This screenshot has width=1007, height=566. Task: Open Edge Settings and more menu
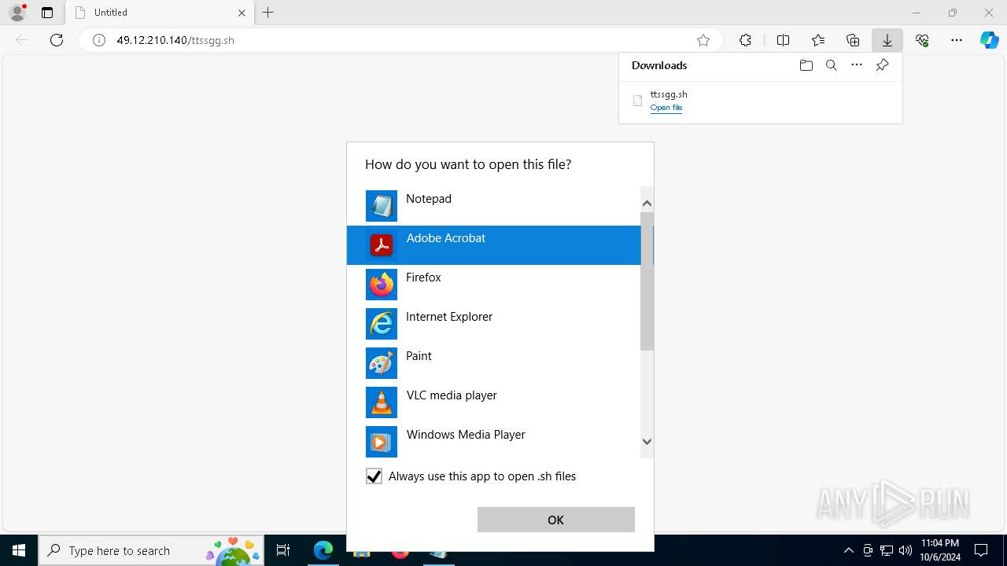[x=957, y=40]
